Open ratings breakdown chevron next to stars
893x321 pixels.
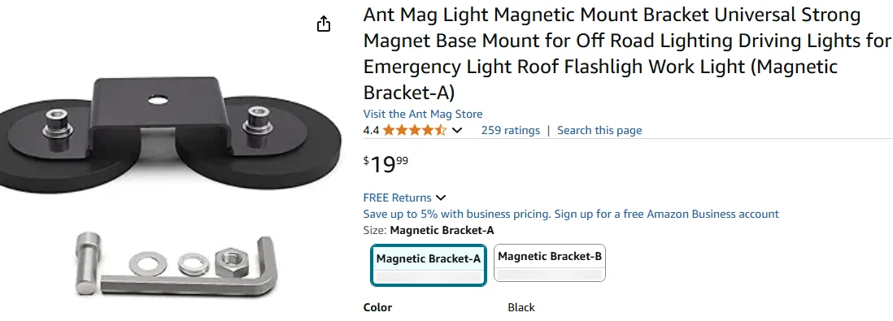pyautogui.click(x=457, y=130)
